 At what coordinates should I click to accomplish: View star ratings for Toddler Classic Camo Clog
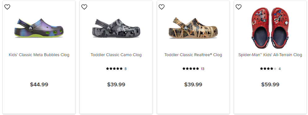click(114, 68)
